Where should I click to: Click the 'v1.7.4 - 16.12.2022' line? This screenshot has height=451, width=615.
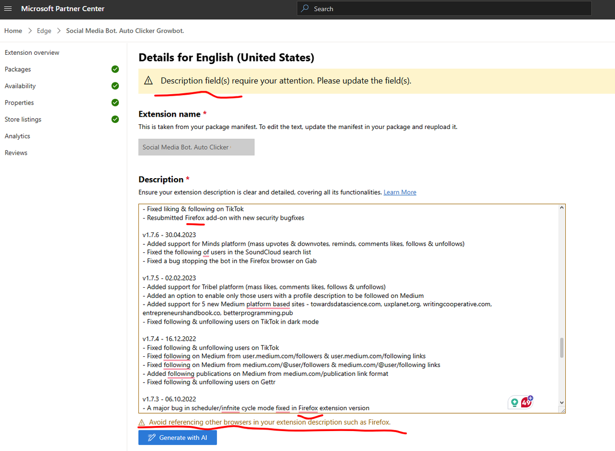coord(169,339)
